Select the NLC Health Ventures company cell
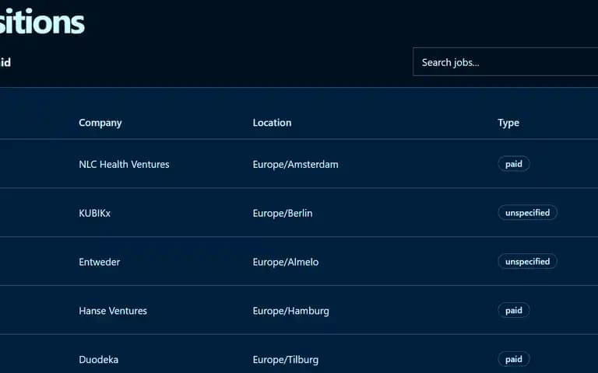 (124, 165)
